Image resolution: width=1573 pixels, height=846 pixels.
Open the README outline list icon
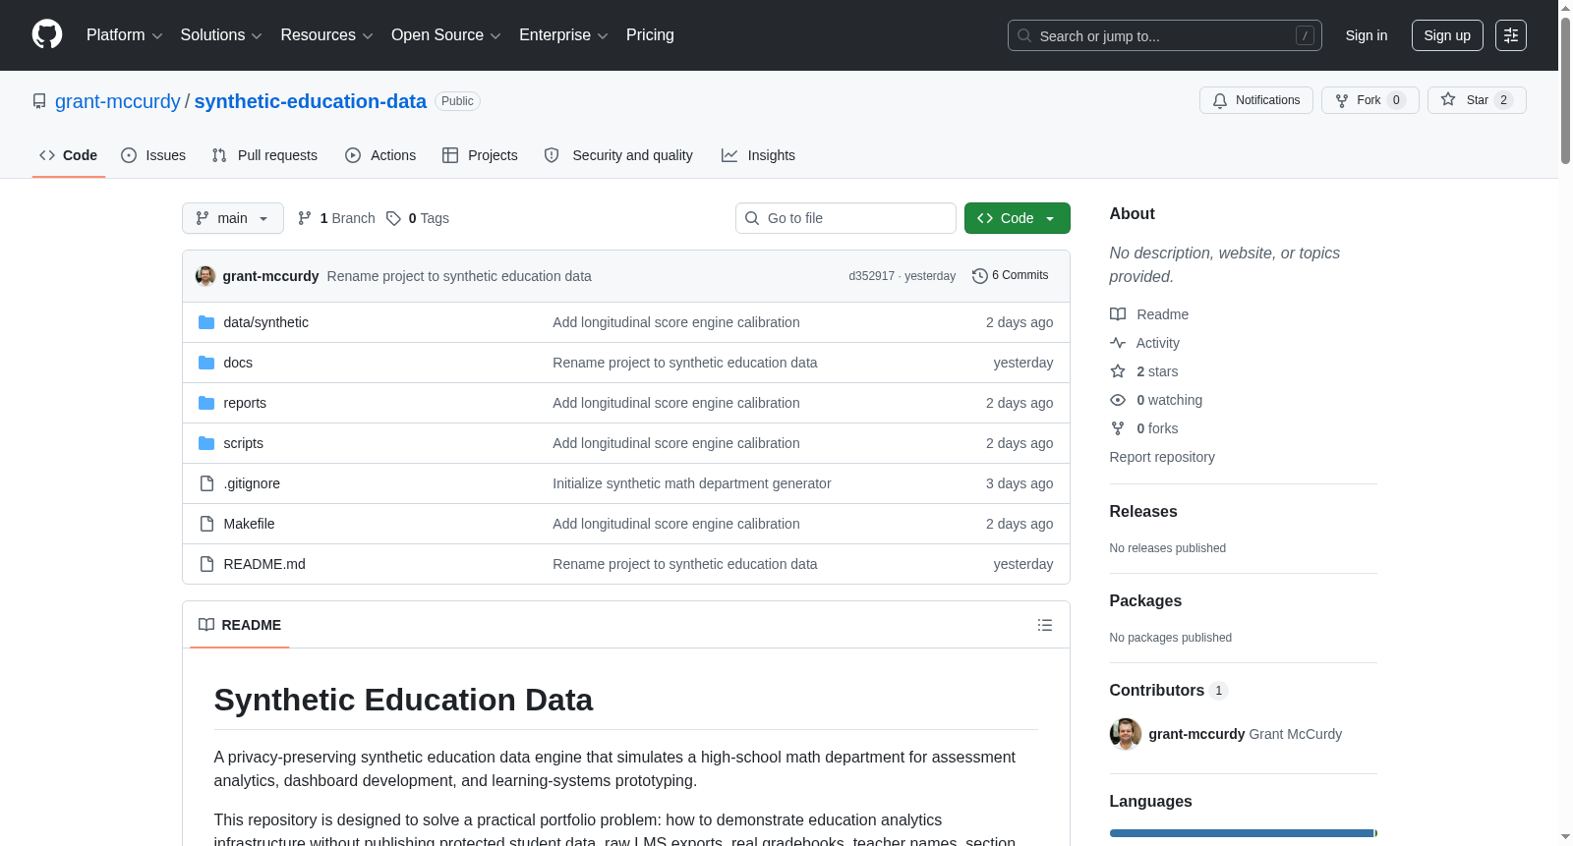1045,625
